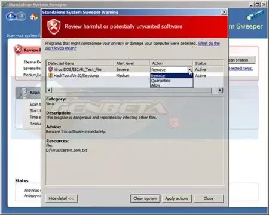This screenshot has height=215, width=269.
Task: Close the Standalone System Sweeper Warning dialog with X
Action: pyautogui.click(x=224, y=12)
